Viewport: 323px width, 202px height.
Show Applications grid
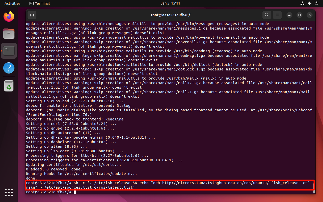9,192
